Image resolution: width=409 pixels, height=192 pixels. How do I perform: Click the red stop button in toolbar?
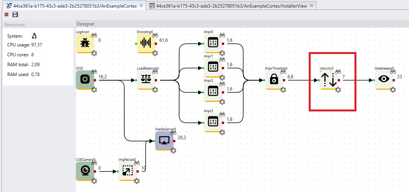(6, 14)
